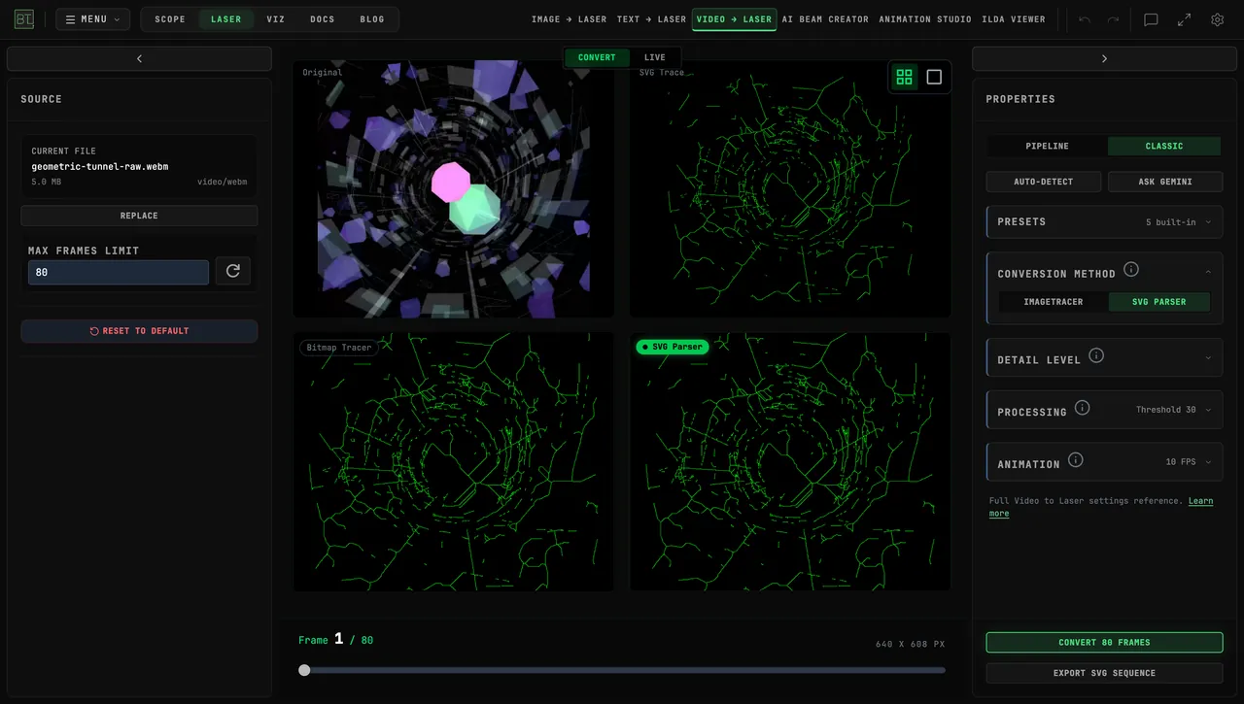This screenshot has width=1244, height=704.
Task: Expand the Processing section
Action: 1104,410
